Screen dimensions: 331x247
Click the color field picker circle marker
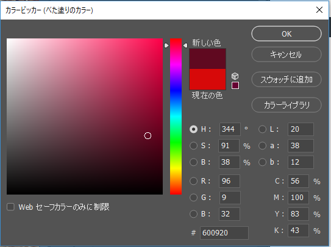[x=148, y=136]
